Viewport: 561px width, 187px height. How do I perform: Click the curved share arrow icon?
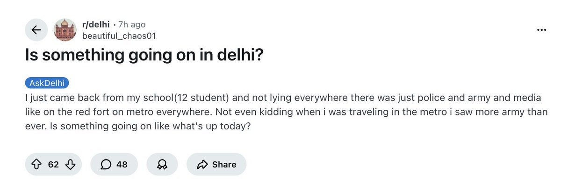pyautogui.click(x=202, y=165)
